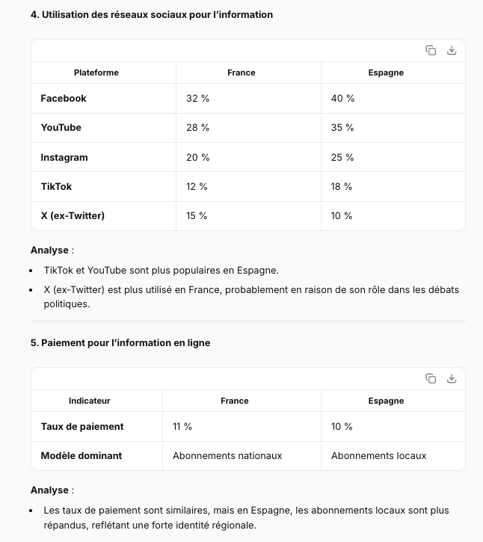Copy the online payment table
Image resolution: width=483 pixels, height=542 pixels.
point(431,378)
